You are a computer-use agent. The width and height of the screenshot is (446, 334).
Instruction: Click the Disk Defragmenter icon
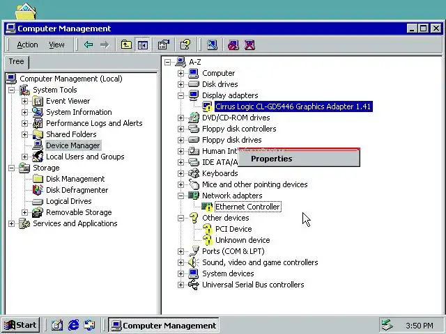(x=38, y=190)
